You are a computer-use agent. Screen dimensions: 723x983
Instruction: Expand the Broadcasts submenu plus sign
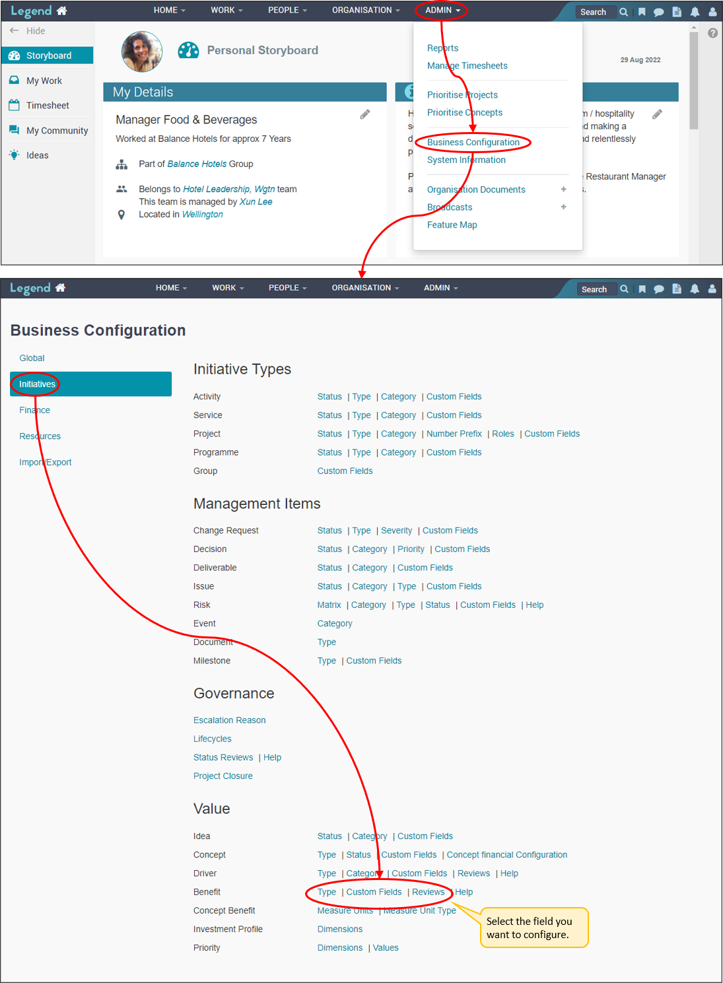point(563,207)
